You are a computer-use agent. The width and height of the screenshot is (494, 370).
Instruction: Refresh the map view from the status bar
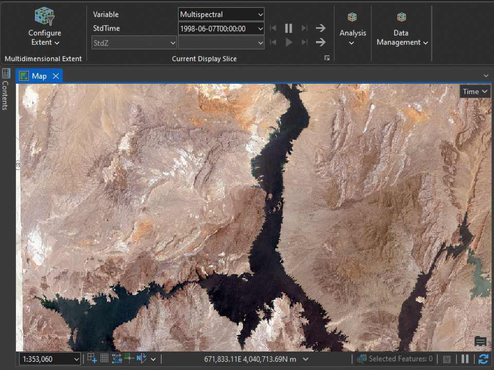point(483,359)
